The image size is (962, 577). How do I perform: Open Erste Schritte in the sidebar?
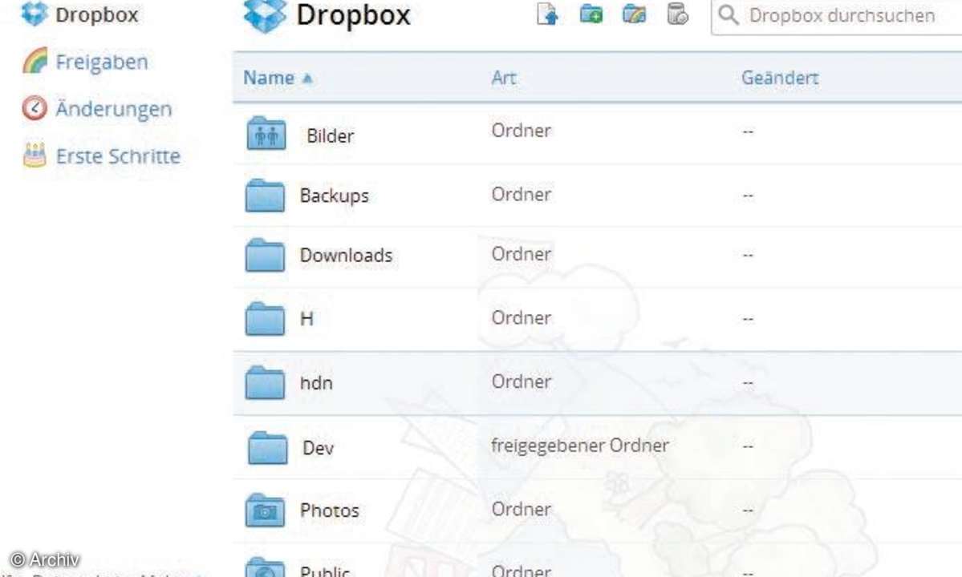point(119,156)
